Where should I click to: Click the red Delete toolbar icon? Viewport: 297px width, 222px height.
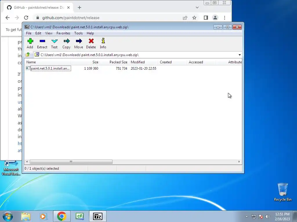[91, 44]
